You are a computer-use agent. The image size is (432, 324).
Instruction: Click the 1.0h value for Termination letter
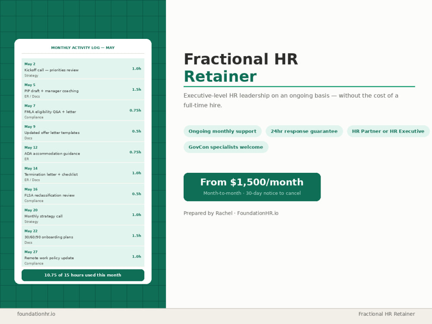click(137, 173)
